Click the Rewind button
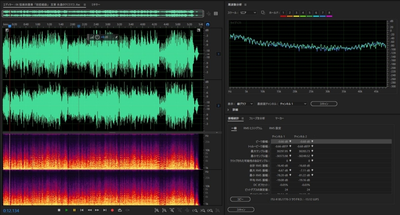Viewport: 400px width, 215px height. pos(89,210)
